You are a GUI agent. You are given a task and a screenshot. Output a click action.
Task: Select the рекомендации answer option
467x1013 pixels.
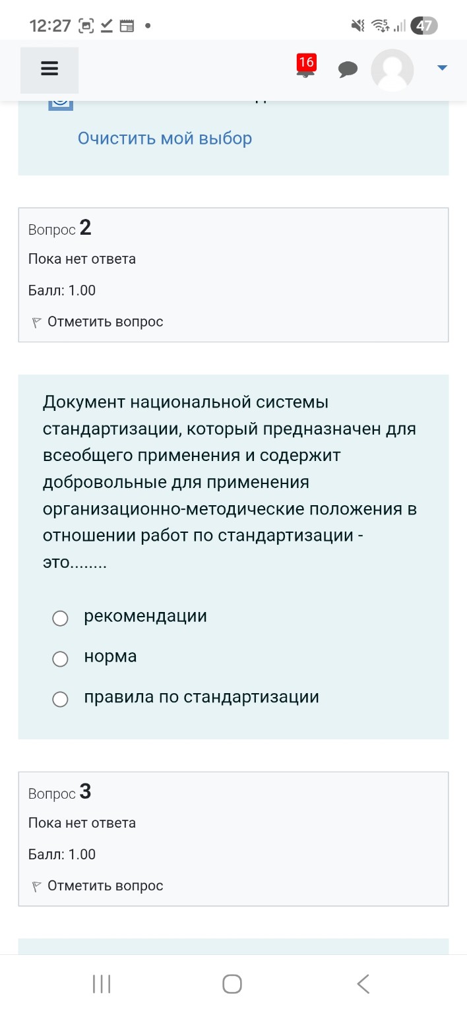tap(60, 618)
